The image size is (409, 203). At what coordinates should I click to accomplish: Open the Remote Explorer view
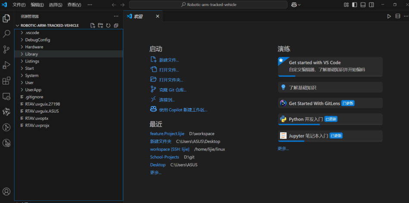(6, 96)
